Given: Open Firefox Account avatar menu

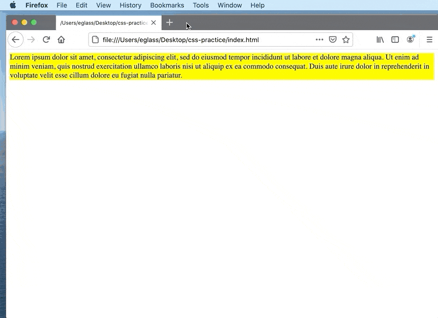Looking at the screenshot, I should (410, 40).
